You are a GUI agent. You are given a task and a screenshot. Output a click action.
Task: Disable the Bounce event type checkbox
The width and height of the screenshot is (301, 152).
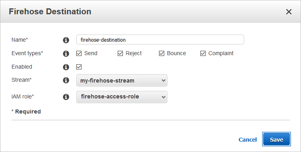pos(162,53)
